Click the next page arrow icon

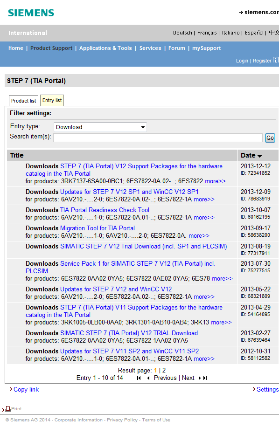[199, 378]
